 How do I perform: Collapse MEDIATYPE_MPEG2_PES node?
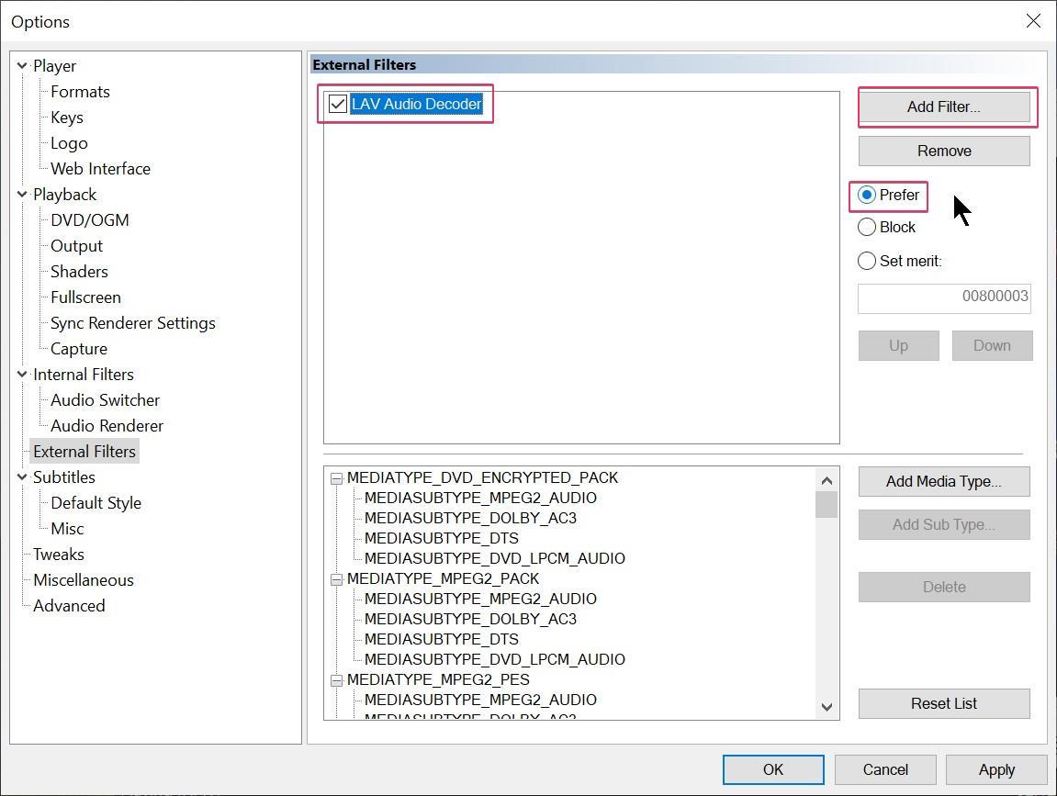(x=336, y=680)
